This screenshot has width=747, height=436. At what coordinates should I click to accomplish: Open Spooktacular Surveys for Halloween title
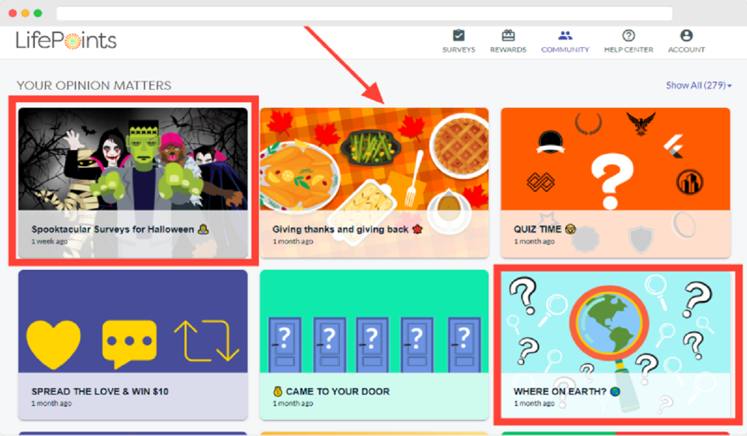click(113, 229)
